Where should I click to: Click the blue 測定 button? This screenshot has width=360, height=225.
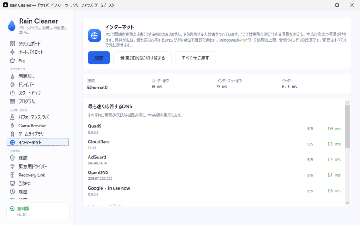coord(99,58)
